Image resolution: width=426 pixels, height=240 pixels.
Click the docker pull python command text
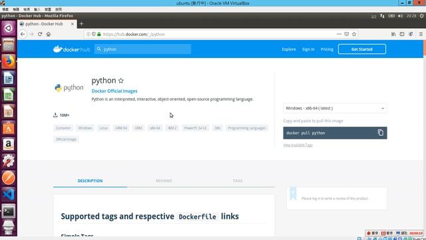click(306, 133)
